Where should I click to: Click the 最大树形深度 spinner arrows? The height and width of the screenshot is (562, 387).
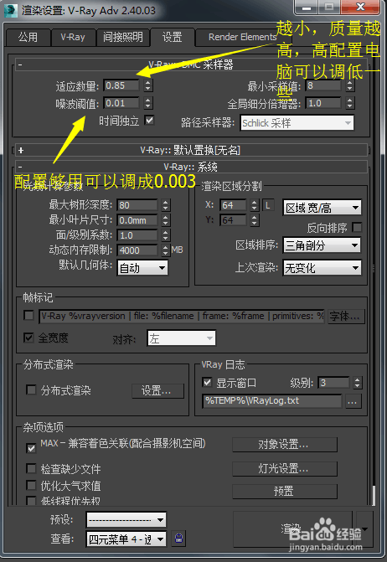165,205
